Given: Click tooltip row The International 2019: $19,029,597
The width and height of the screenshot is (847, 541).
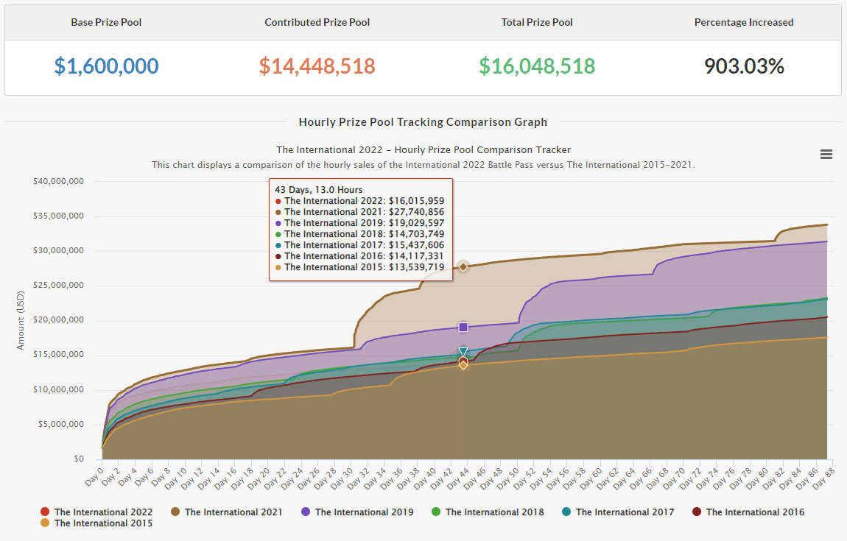Looking at the screenshot, I should [359, 223].
